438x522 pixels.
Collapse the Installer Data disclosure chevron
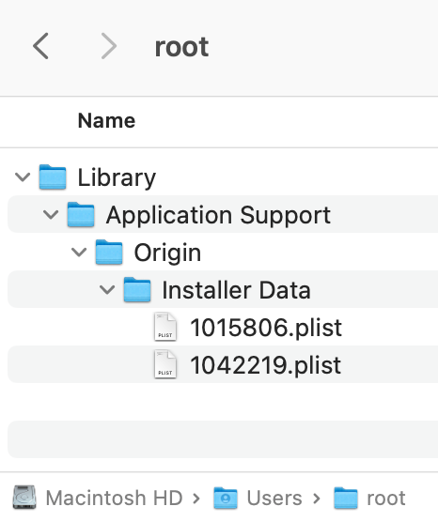coord(107,289)
